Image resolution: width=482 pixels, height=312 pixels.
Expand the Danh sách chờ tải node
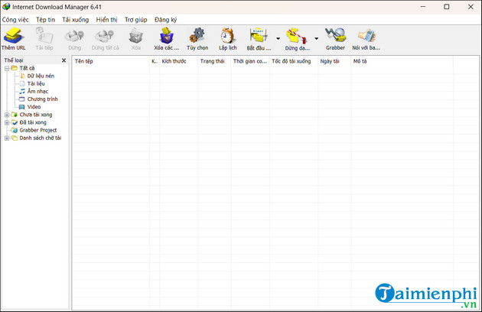[7, 138]
